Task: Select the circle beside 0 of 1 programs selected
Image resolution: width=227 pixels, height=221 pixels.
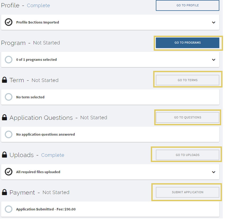Action: [x=8, y=59]
